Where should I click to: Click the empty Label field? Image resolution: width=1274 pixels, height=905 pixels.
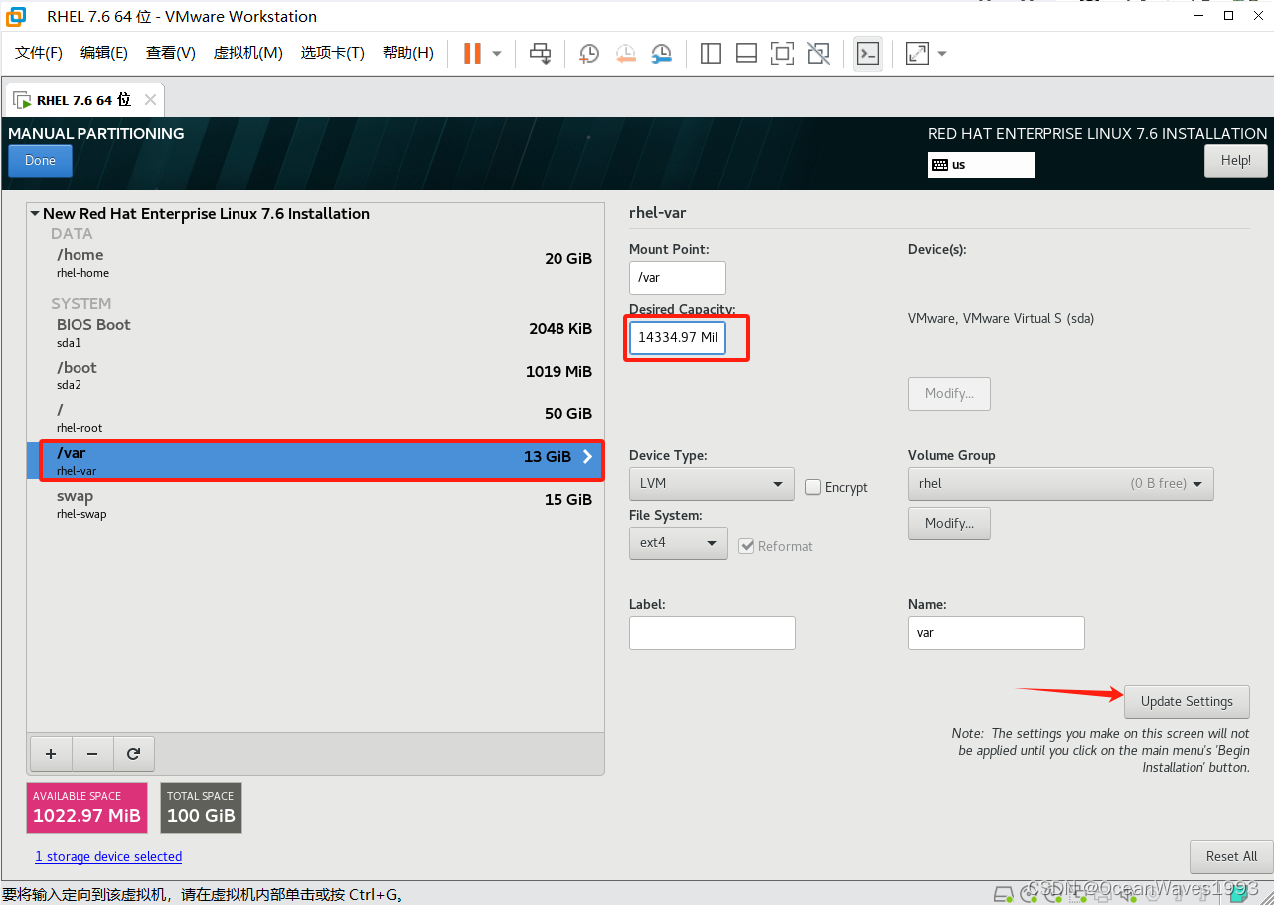tap(713, 632)
